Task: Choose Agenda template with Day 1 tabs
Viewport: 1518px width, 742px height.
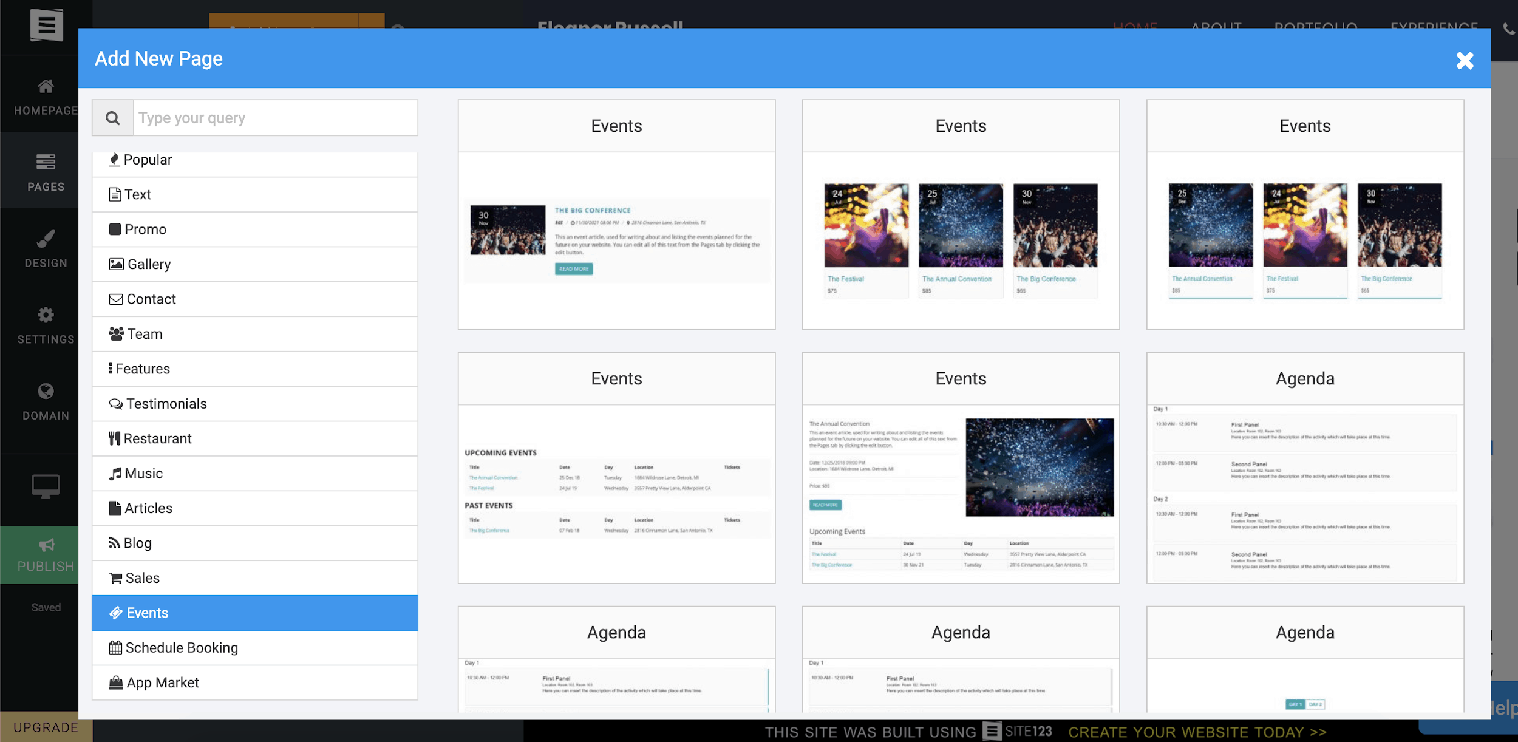Action: point(1305,659)
